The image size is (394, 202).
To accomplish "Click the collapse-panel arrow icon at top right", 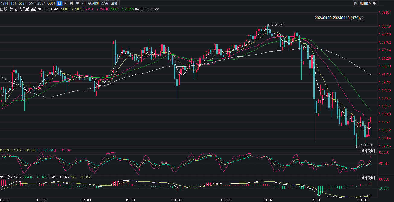I will tap(375, 3).
